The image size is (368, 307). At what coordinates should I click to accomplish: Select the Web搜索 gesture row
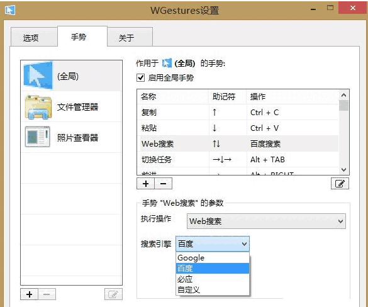click(x=238, y=143)
